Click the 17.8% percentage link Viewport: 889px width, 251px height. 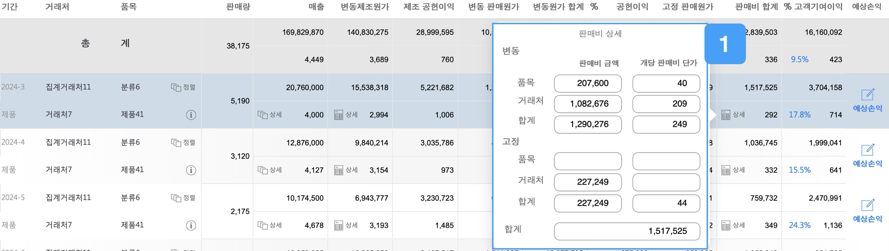click(800, 115)
